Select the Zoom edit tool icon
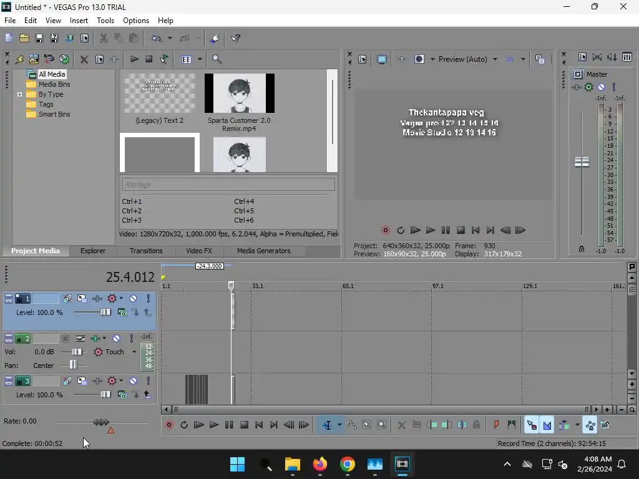 (381, 425)
